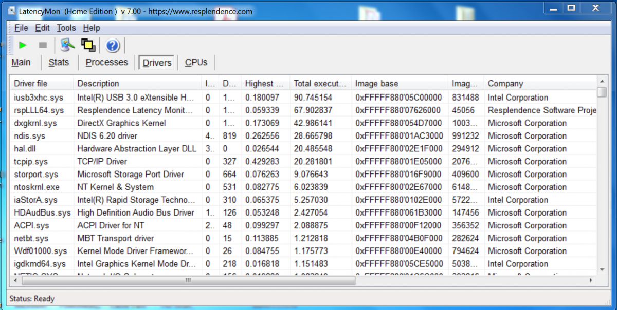Viewport: 617px width, 310px height.
Task: Click description TCP/IP Driver
Action: click(x=102, y=162)
